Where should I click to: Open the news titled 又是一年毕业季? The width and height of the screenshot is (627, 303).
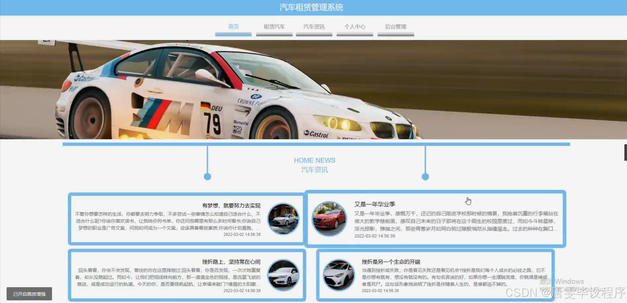tap(375, 204)
